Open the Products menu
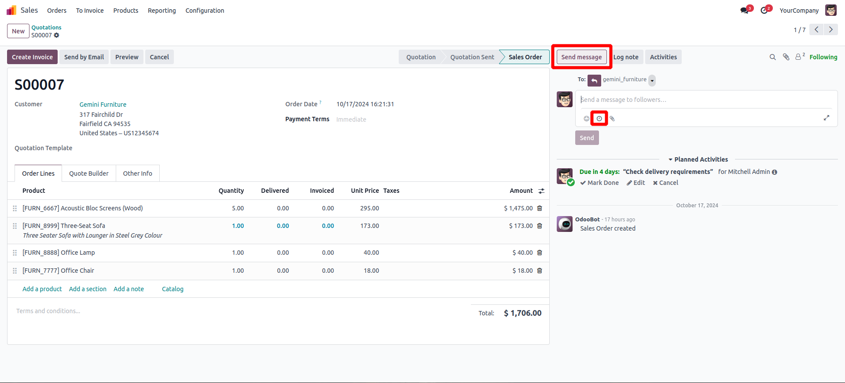Image resolution: width=845 pixels, height=383 pixels. pos(126,11)
